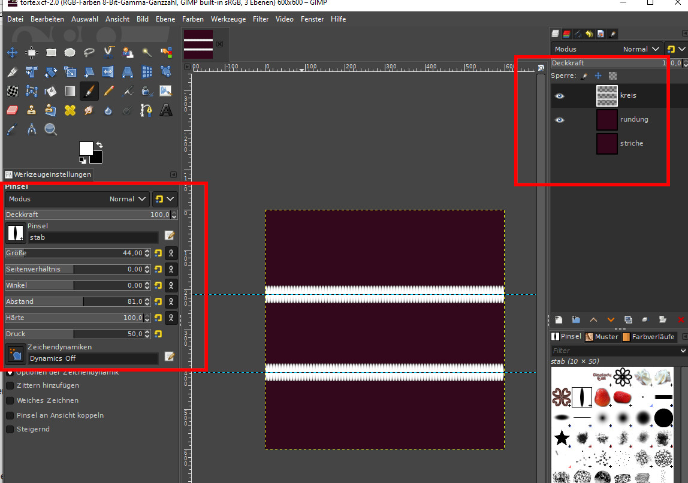This screenshot has height=483, width=688.
Task: Select the Pencil tool
Action: tap(108, 91)
